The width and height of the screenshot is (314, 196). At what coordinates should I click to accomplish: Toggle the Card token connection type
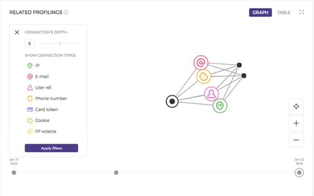[x=42, y=109]
